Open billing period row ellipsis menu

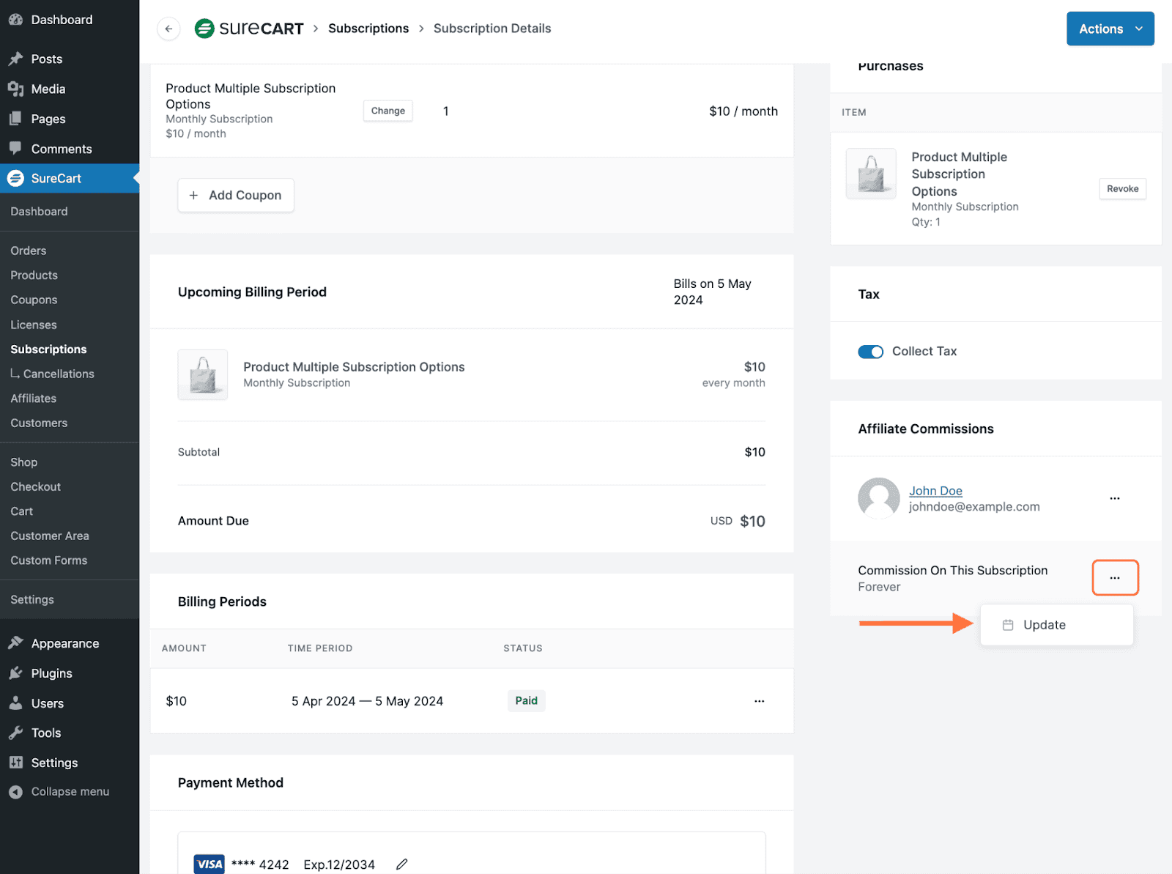759,701
